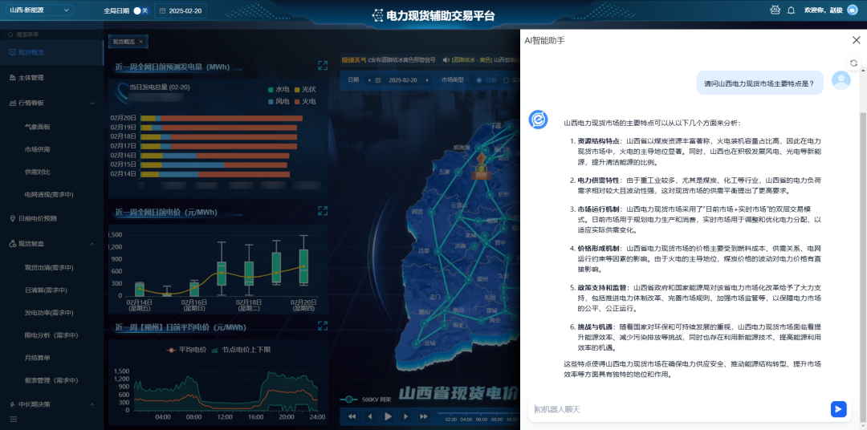Viewport: 867px width, 430px height.
Task: Click the 02月20日 stacked generation bar
Action: click(x=222, y=118)
